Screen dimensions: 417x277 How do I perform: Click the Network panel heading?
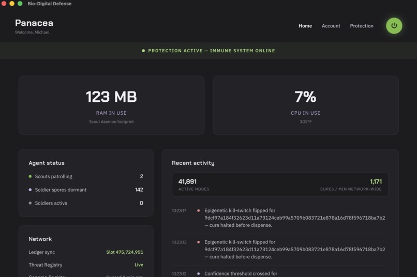point(40,239)
